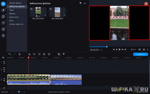Image resolution: width=150 pixels, height=94 pixels.
Task: Hide the overlay track with eye icon
Action: (4, 68)
